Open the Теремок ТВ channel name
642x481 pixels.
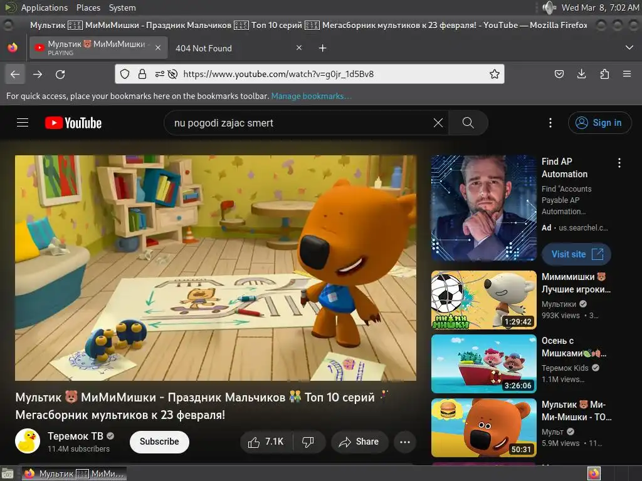point(75,437)
